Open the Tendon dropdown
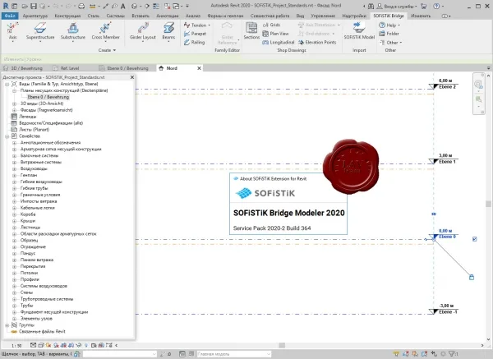The height and width of the screenshot is (359, 493). point(197,25)
